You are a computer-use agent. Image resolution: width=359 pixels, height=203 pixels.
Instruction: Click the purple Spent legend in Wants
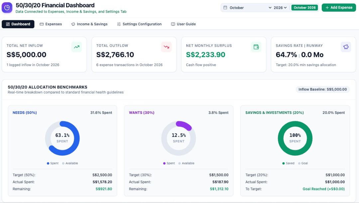pyautogui.click(x=169, y=163)
